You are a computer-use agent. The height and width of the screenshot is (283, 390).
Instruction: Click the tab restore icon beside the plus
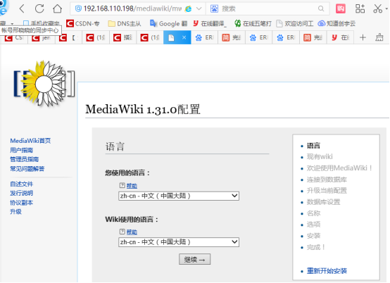pos(379,37)
